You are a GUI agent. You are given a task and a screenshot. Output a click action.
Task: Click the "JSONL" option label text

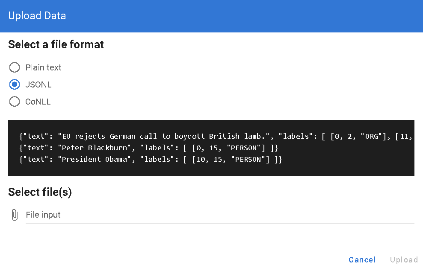38,84
